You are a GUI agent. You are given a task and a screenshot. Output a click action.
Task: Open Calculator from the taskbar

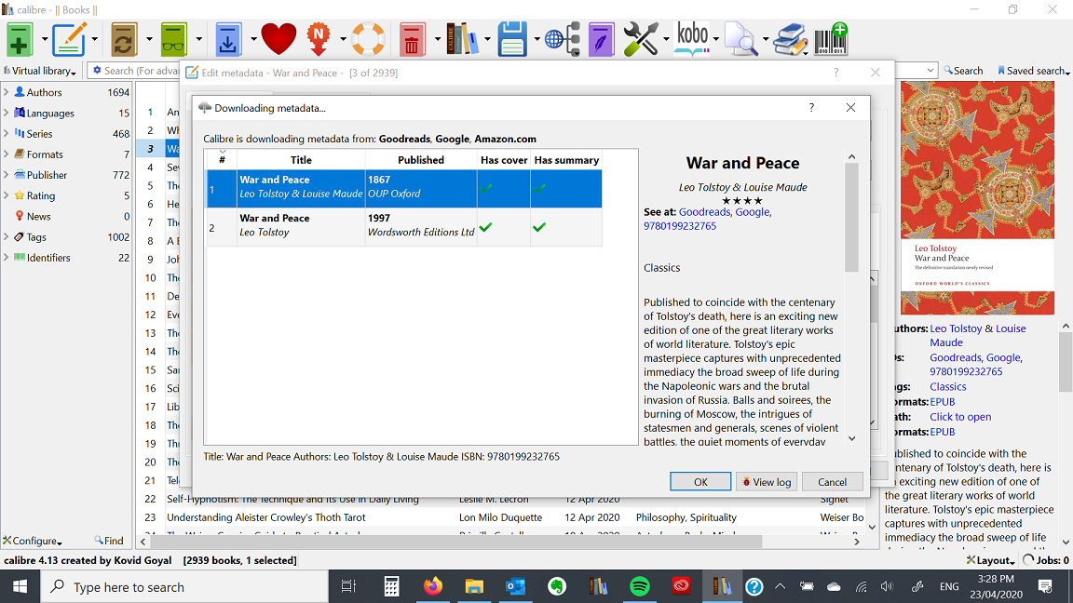[391, 586]
